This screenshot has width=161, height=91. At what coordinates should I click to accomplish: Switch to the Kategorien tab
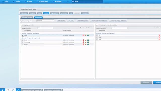(33, 13)
